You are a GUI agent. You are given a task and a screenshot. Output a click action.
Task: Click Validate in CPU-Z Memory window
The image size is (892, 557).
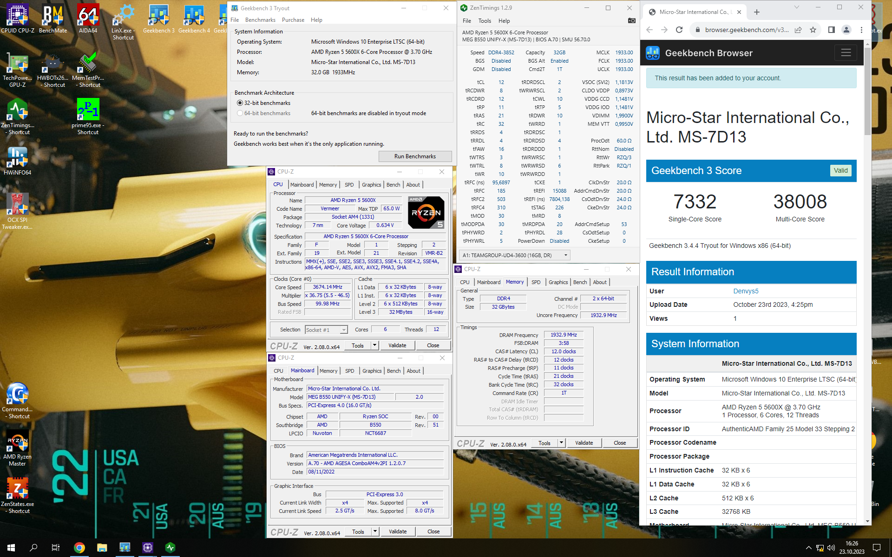(584, 443)
